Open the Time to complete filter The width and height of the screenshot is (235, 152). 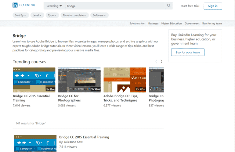pos(75,15)
